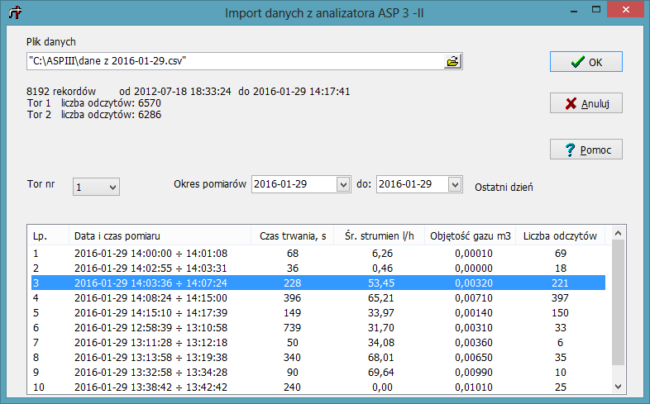This screenshot has height=404, width=650.
Task: Click the Śr. strumien l/h column header
Action: click(380, 236)
